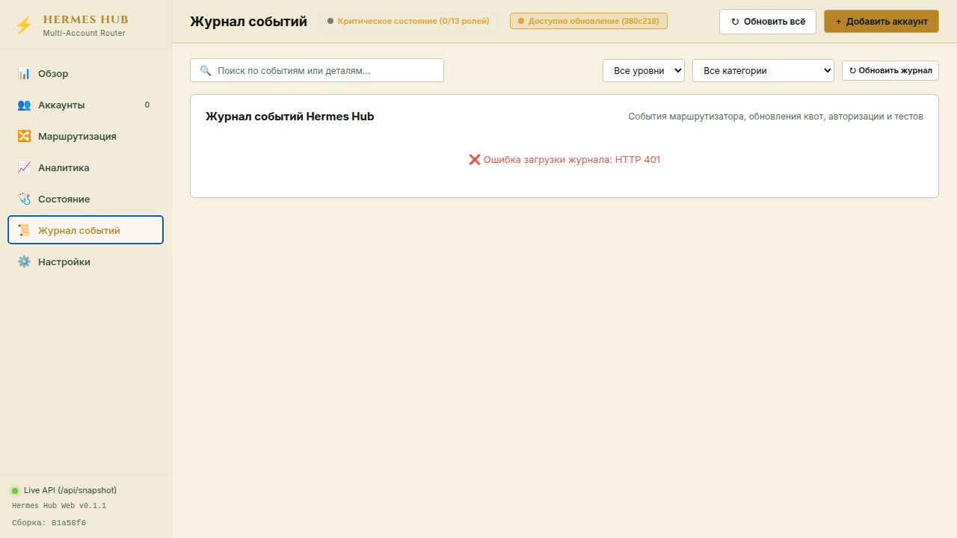The image size is (957, 538).
Task: Click the Обновить журнал button
Action: click(x=890, y=70)
